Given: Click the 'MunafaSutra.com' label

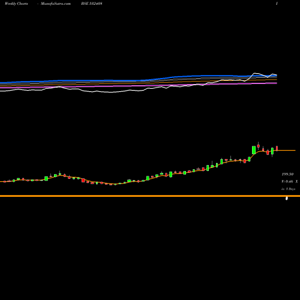Looking at the screenshot, I should 56,4.
